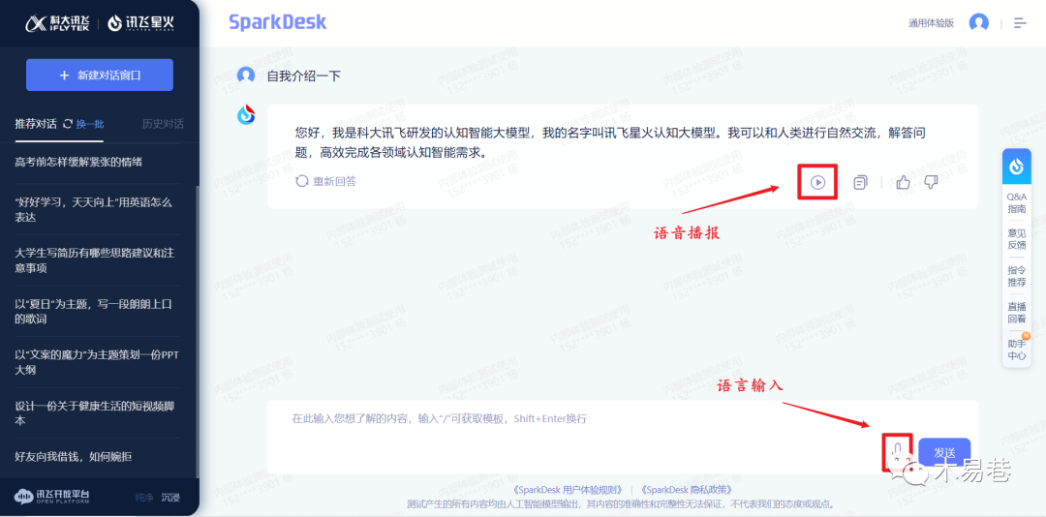
Task: Start voice input with microphone icon
Action: 898,452
